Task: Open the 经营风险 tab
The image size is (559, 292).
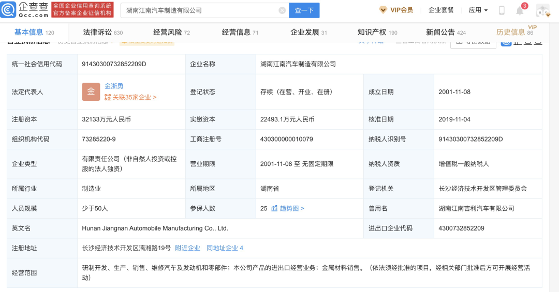Action: [x=171, y=33]
